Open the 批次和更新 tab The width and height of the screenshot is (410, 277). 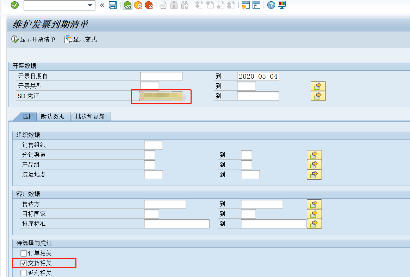point(91,116)
